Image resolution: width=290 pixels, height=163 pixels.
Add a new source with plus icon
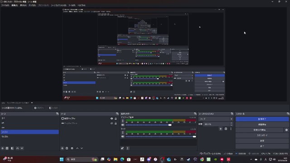point(63,148)
